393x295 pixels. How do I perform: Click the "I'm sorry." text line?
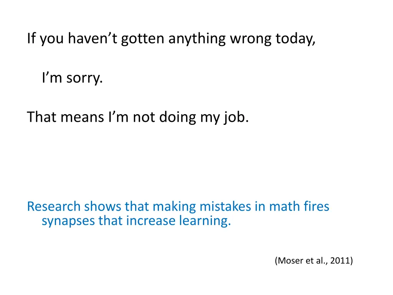click(x=73, y=78)
